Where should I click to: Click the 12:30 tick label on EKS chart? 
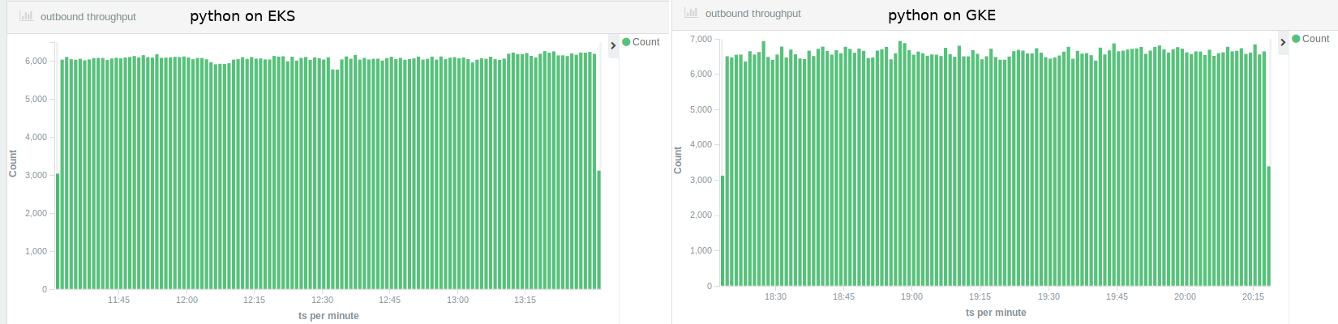(x=322, y=300)
